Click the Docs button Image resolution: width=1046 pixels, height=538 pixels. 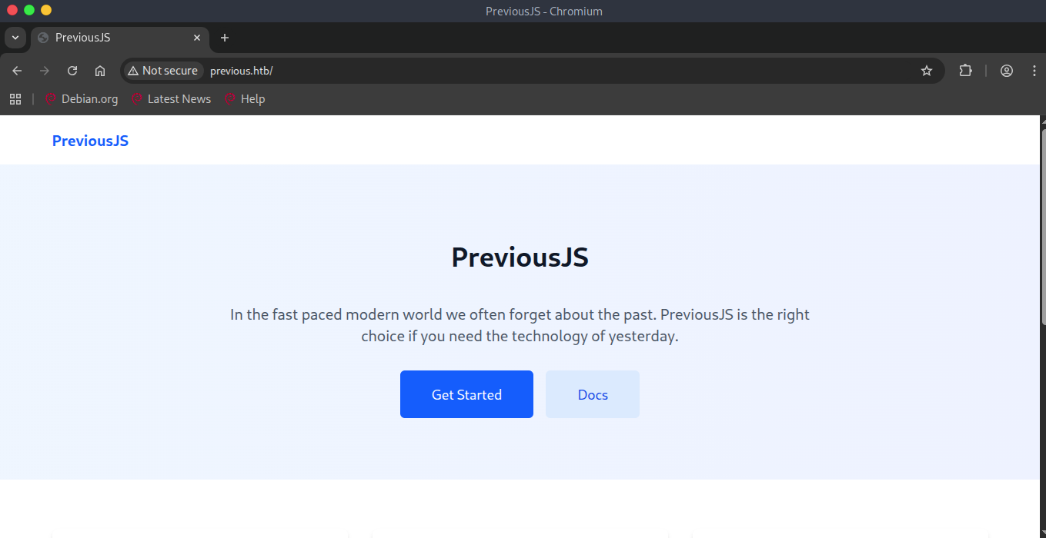click(593, 394)
